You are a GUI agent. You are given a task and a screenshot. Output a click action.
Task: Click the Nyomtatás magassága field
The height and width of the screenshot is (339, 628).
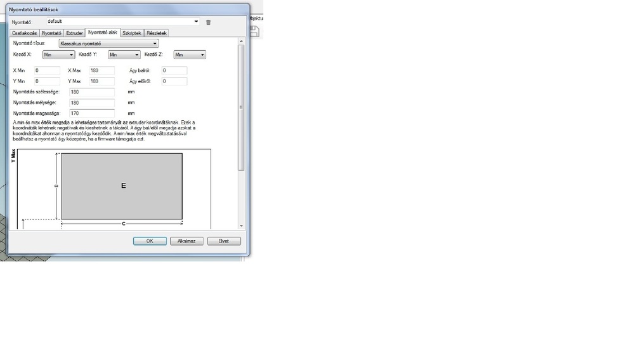click(x=92, y=113)
